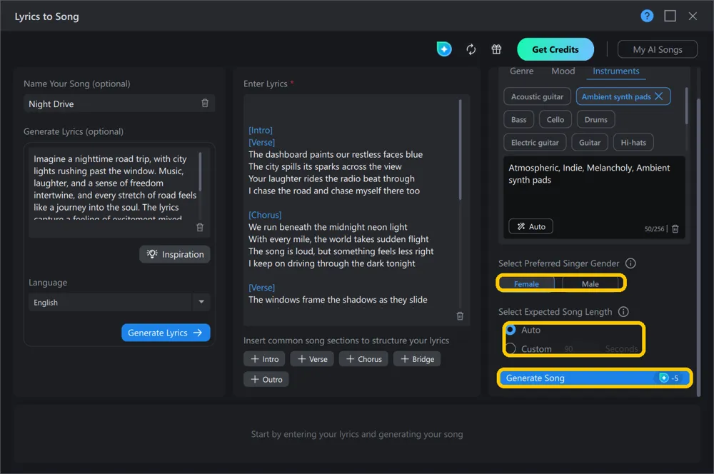Image resolution: width=714 pixels, height=474 pixels.
Task: Select Male singer gender
Action: click(590, 283)
